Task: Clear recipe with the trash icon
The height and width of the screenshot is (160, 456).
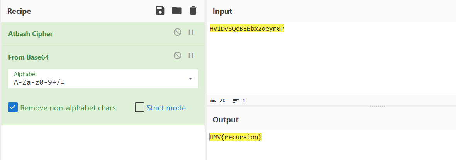Action: (x=193, y=11)
